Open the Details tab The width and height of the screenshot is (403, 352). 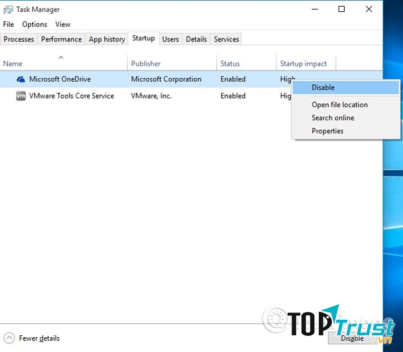point(197,39)
